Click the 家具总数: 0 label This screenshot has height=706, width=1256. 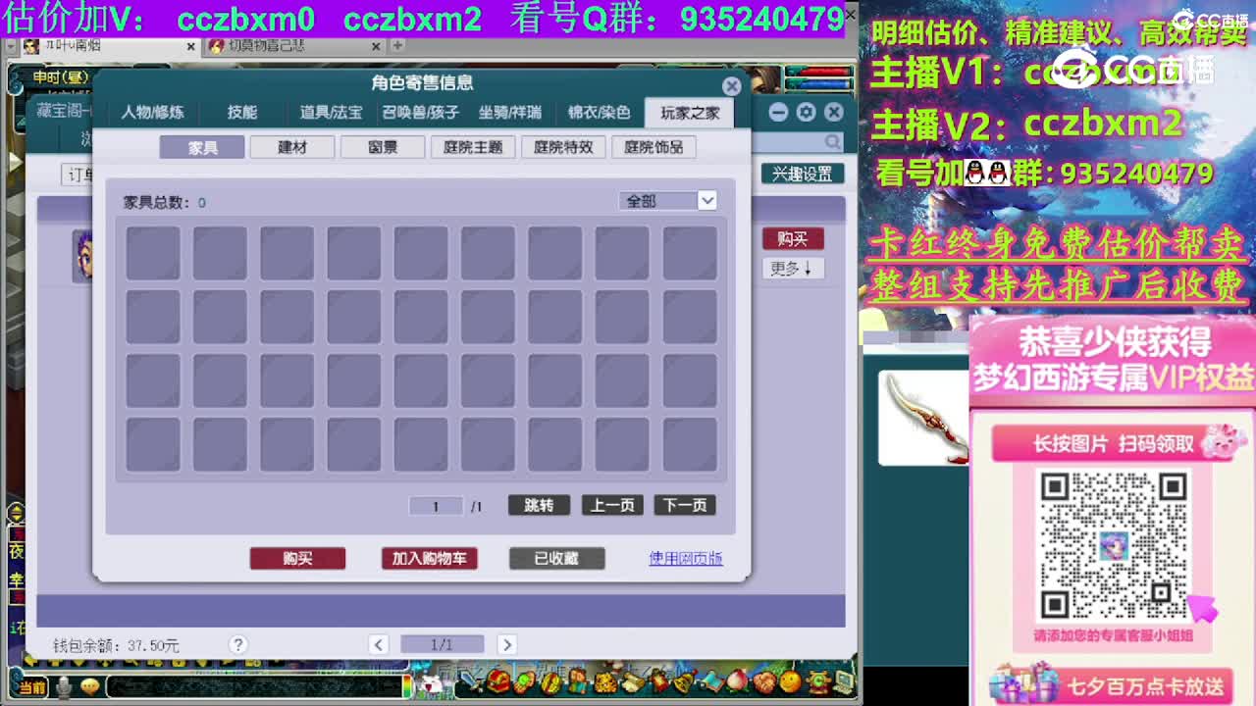[165, 202]
